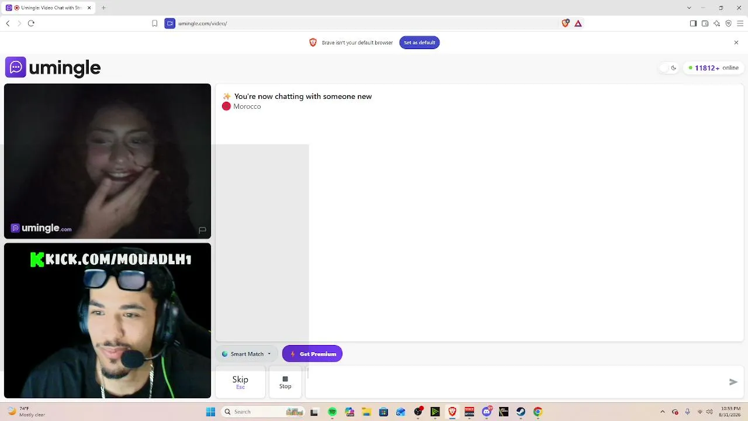
Task: Expand the Smart Match dropdown
Action: tap(247, 354)
